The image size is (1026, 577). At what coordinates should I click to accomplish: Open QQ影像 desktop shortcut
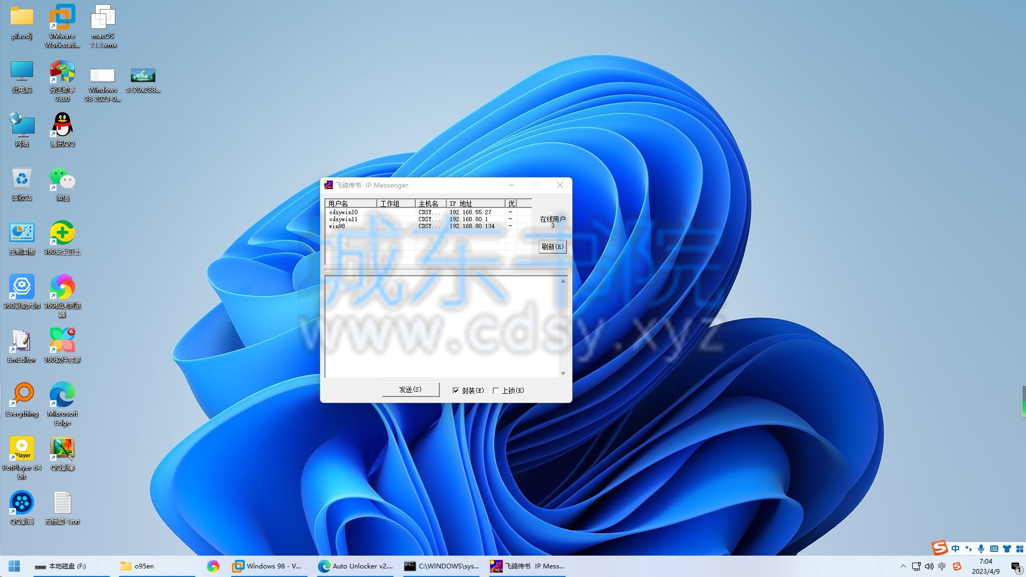pyautogui.click(x=62, y=454)
